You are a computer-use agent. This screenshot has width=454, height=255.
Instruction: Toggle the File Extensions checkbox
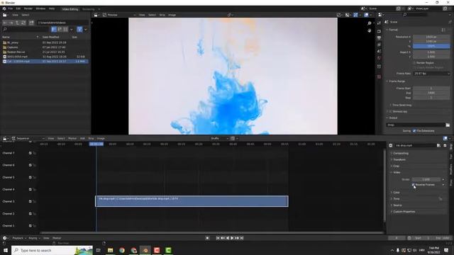[414, 131]
